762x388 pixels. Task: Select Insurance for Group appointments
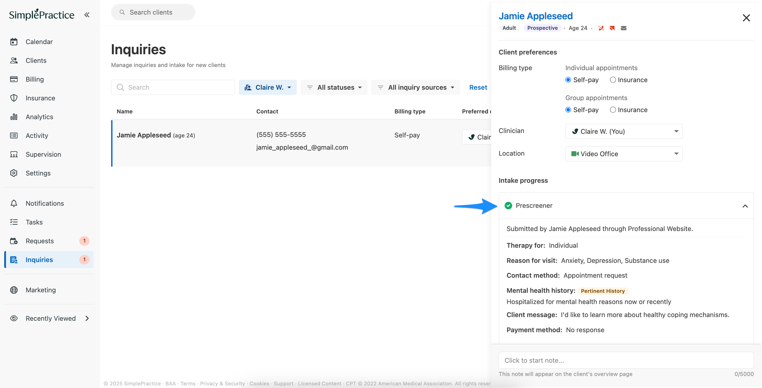click(x=613, y=110)
